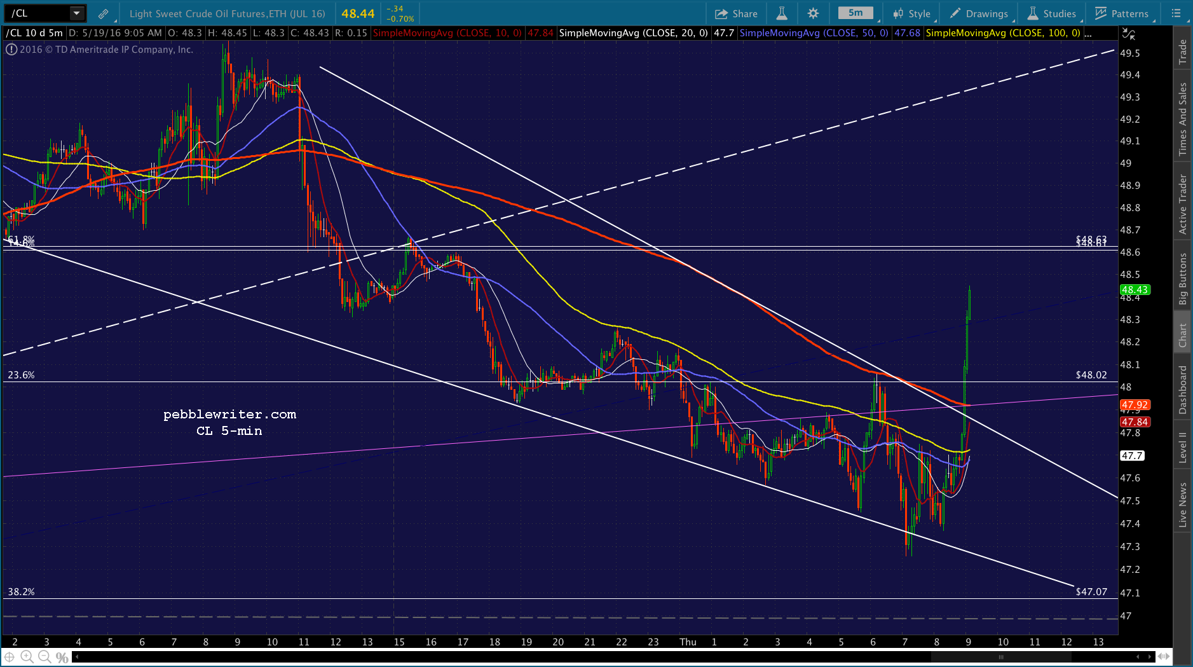Screen dimensions: 1193x667
Task: Zoom in with magnifier plus icon
Action: click(x=27, y=657)
